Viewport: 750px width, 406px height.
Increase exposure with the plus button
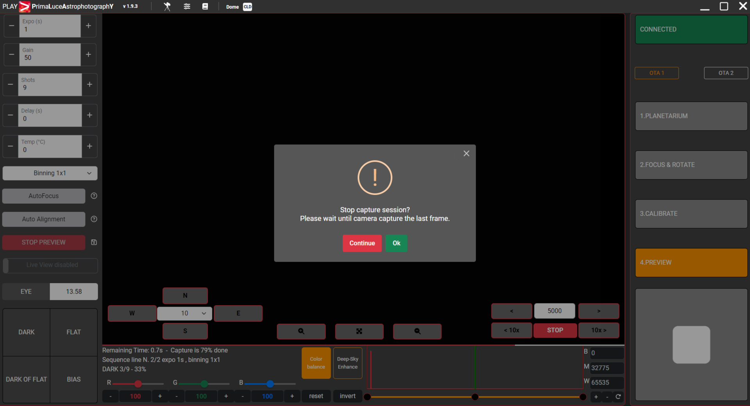point(89,26)
